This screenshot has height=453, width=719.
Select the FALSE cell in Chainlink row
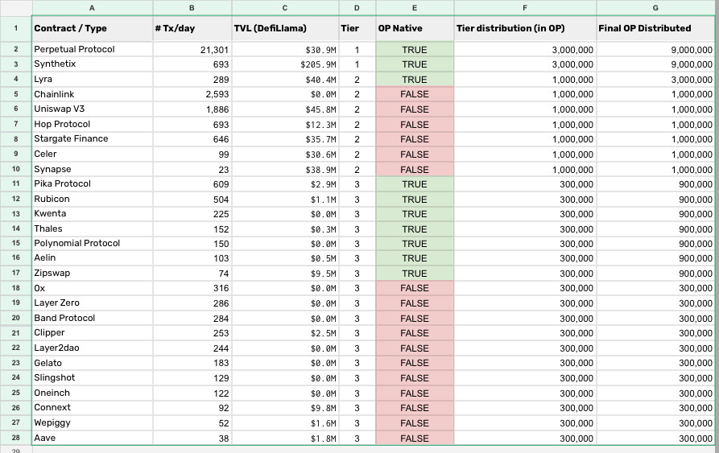pyautogui.click(x=414, y=94)
